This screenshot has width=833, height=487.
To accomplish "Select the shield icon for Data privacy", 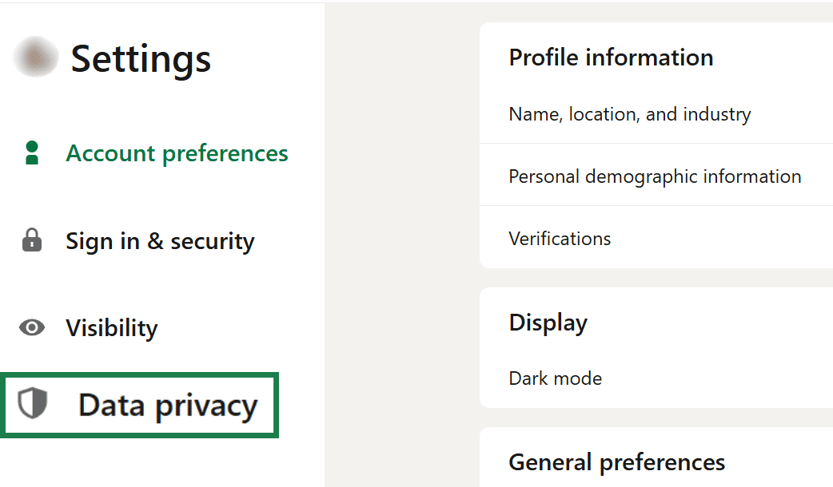I will coord(30,406).
